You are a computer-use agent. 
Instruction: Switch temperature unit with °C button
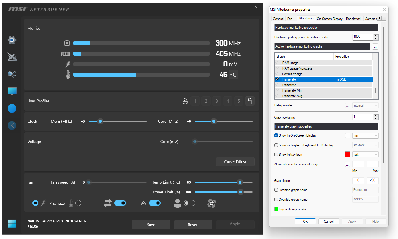233,75
